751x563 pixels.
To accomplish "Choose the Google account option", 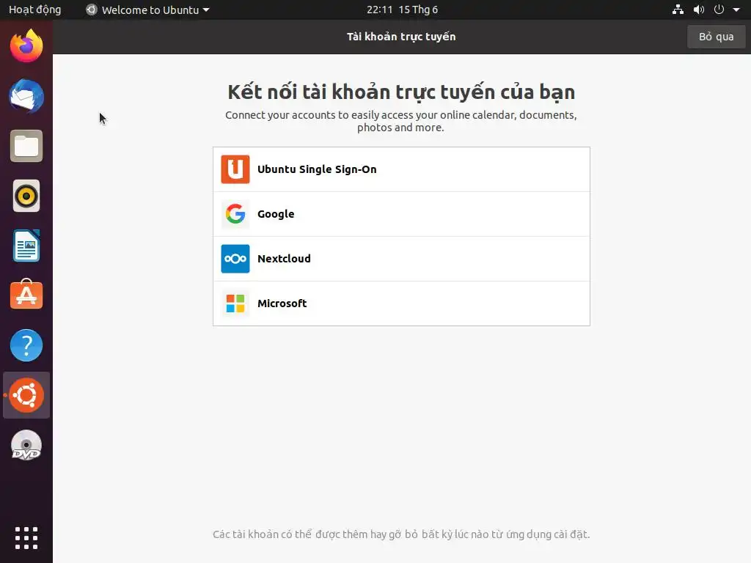I will click(x=401, y=214).
